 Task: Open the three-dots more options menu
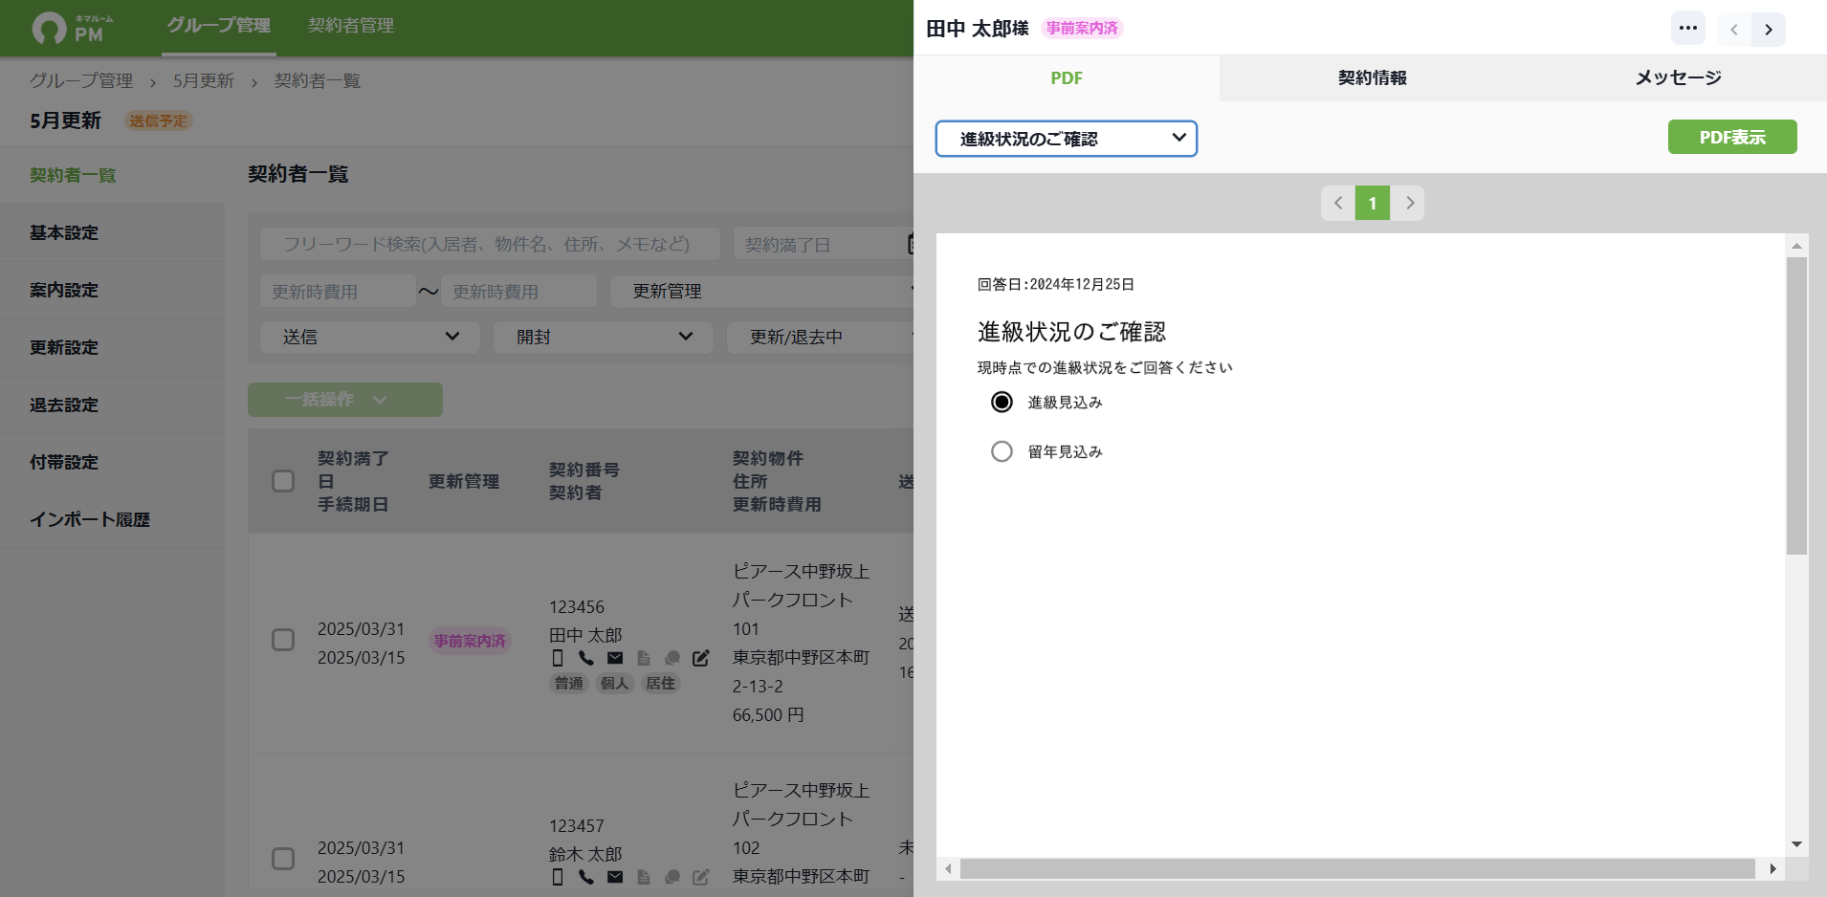click(1688, 28)
